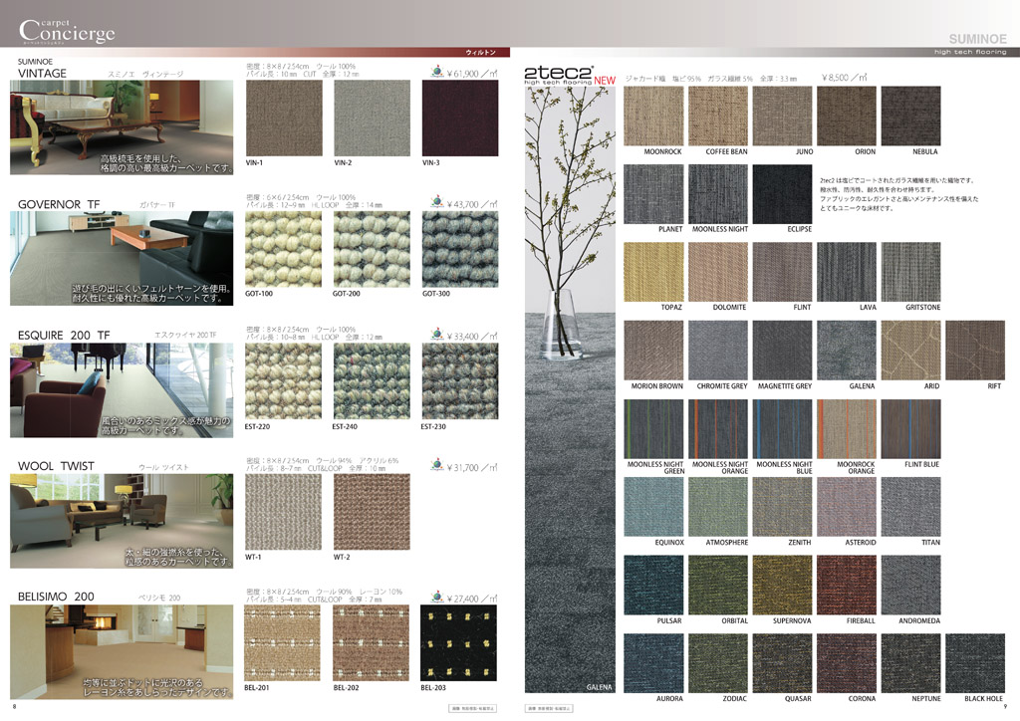View the BELISIMO 200 room photo
The width and height of the screenshot is (1020, 721).
122,652
